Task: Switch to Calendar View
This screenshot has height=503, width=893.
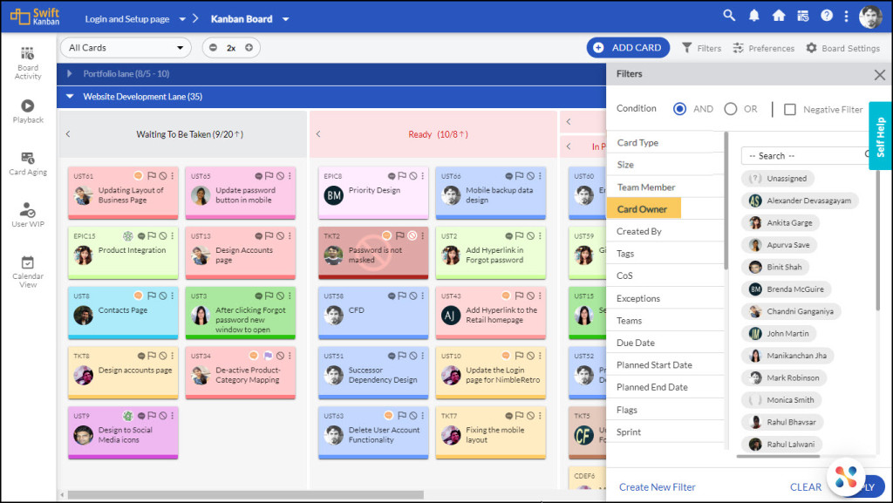Action: point(27,266)
